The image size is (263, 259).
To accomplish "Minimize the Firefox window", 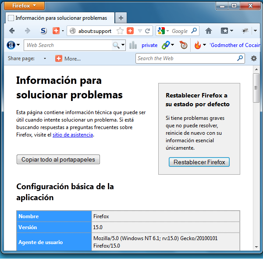I will [x=222, y=6].
